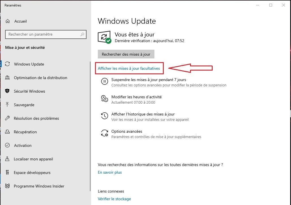Click the Windows Update page title
This screenshot has height=205, width=291.
pyautogui.click(x=127, y=21)
